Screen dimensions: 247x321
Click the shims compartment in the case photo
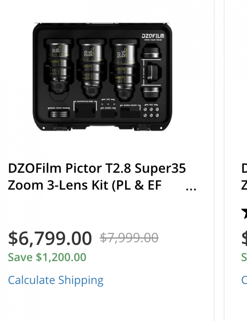[x=59, y=113]
